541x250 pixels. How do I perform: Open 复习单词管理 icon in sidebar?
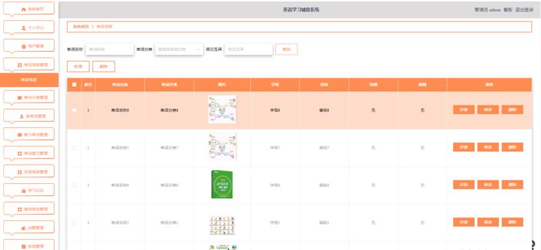[x=20, y=135]
